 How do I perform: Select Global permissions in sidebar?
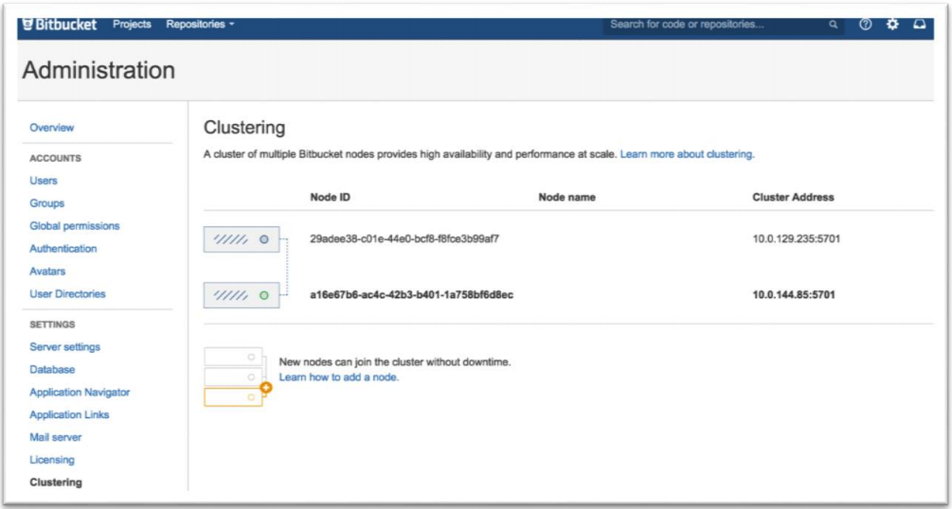[75, 226]
